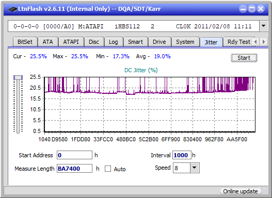Screen dimensions: 272x198
Task: Click the Max value 25.5%
Action: [79, 56]
